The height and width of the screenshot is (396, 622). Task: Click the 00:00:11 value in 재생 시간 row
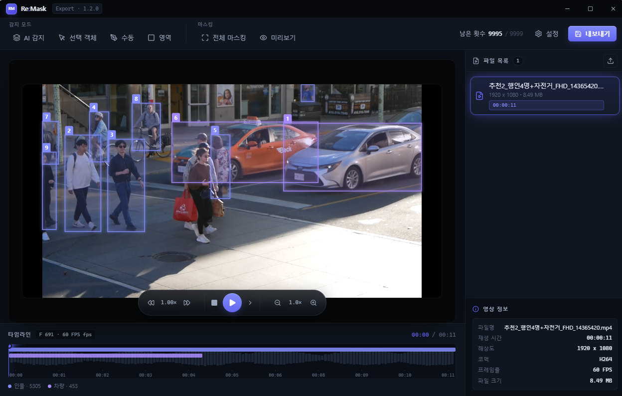point(599,338)
